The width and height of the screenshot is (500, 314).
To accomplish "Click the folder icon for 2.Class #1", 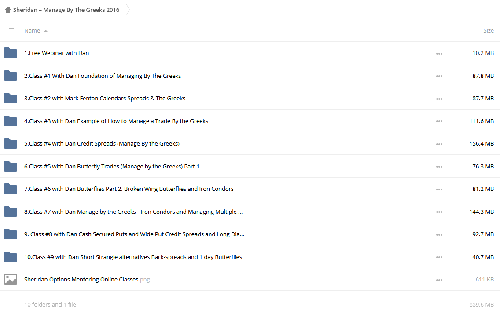I will (x=11, y=76).
